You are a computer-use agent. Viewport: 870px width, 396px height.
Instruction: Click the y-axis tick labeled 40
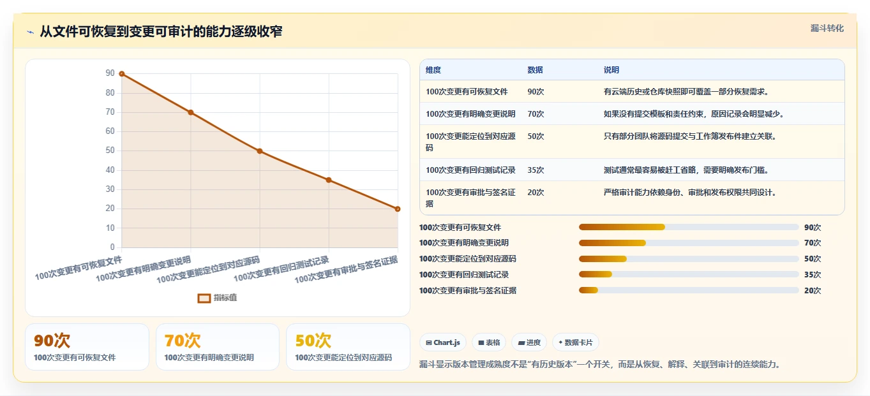[x=110, y=170]
